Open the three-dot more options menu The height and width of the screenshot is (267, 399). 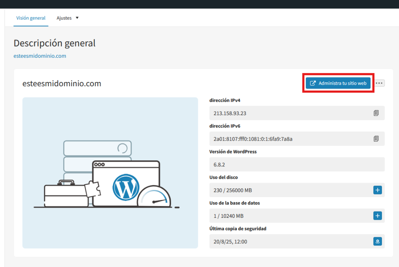coord(379,83)
